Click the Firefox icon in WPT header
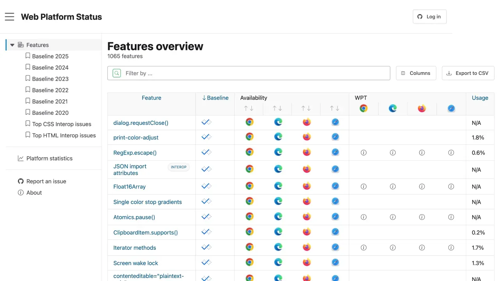The height and width of the screenshot is (281, 500). point(422,108)
